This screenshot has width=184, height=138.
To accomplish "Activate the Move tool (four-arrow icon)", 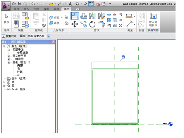I will point(75,24).
